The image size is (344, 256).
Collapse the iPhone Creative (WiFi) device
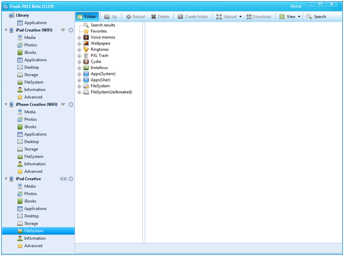tap(6, 105)
